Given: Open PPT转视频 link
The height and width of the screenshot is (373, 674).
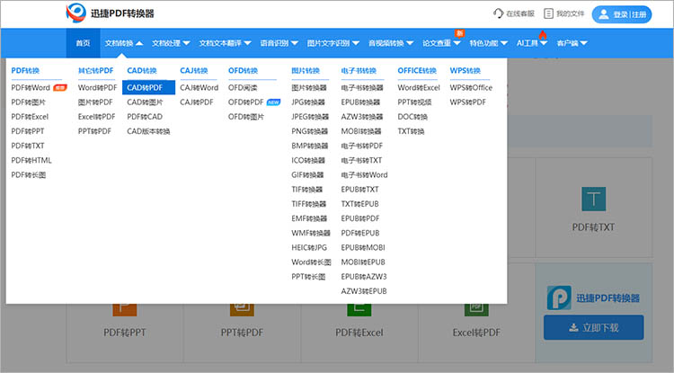Looking at the screenshot, I should point(414,102).
